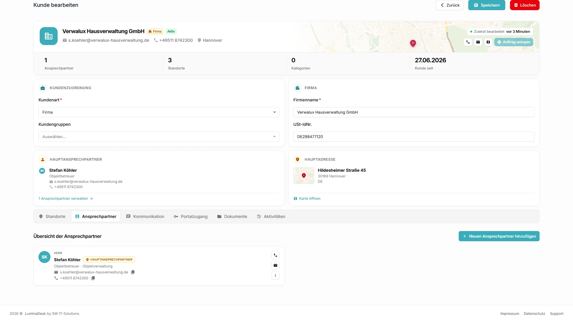Click the Hauptansprechpartner person icon
The image size is (573, 322).
(x=43, y=160)
